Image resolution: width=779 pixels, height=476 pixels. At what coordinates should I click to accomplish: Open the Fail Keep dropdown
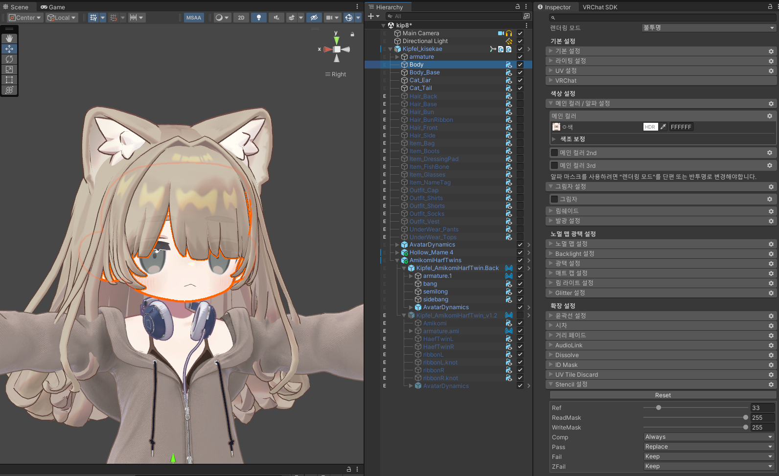tap(709, 456)
